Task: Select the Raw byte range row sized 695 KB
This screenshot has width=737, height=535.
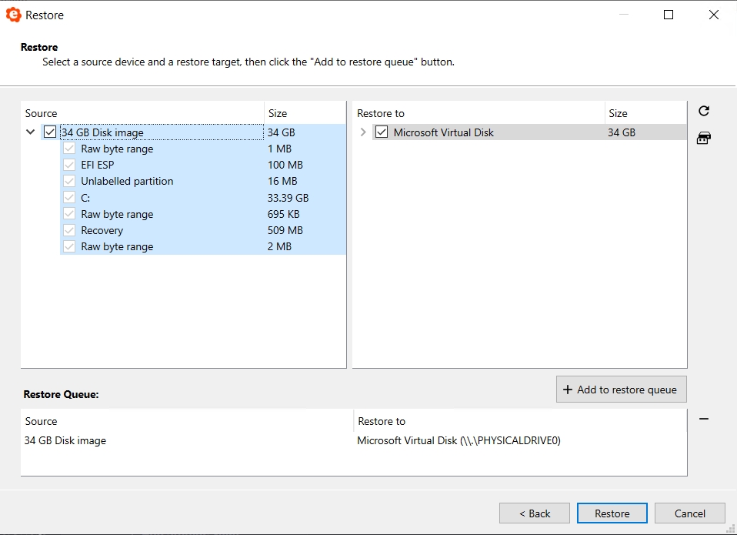Action: coord(117,214)
